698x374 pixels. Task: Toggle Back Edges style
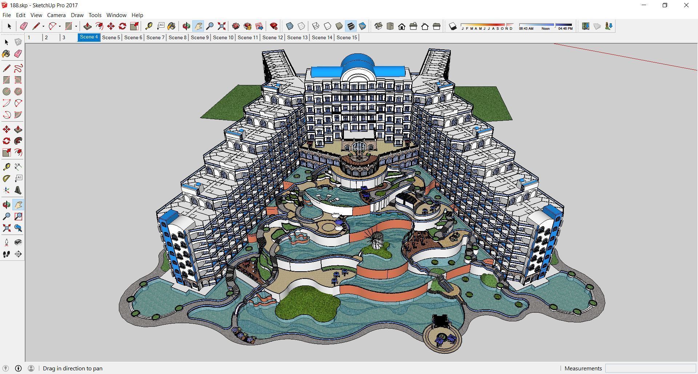(x=301, y=26)
